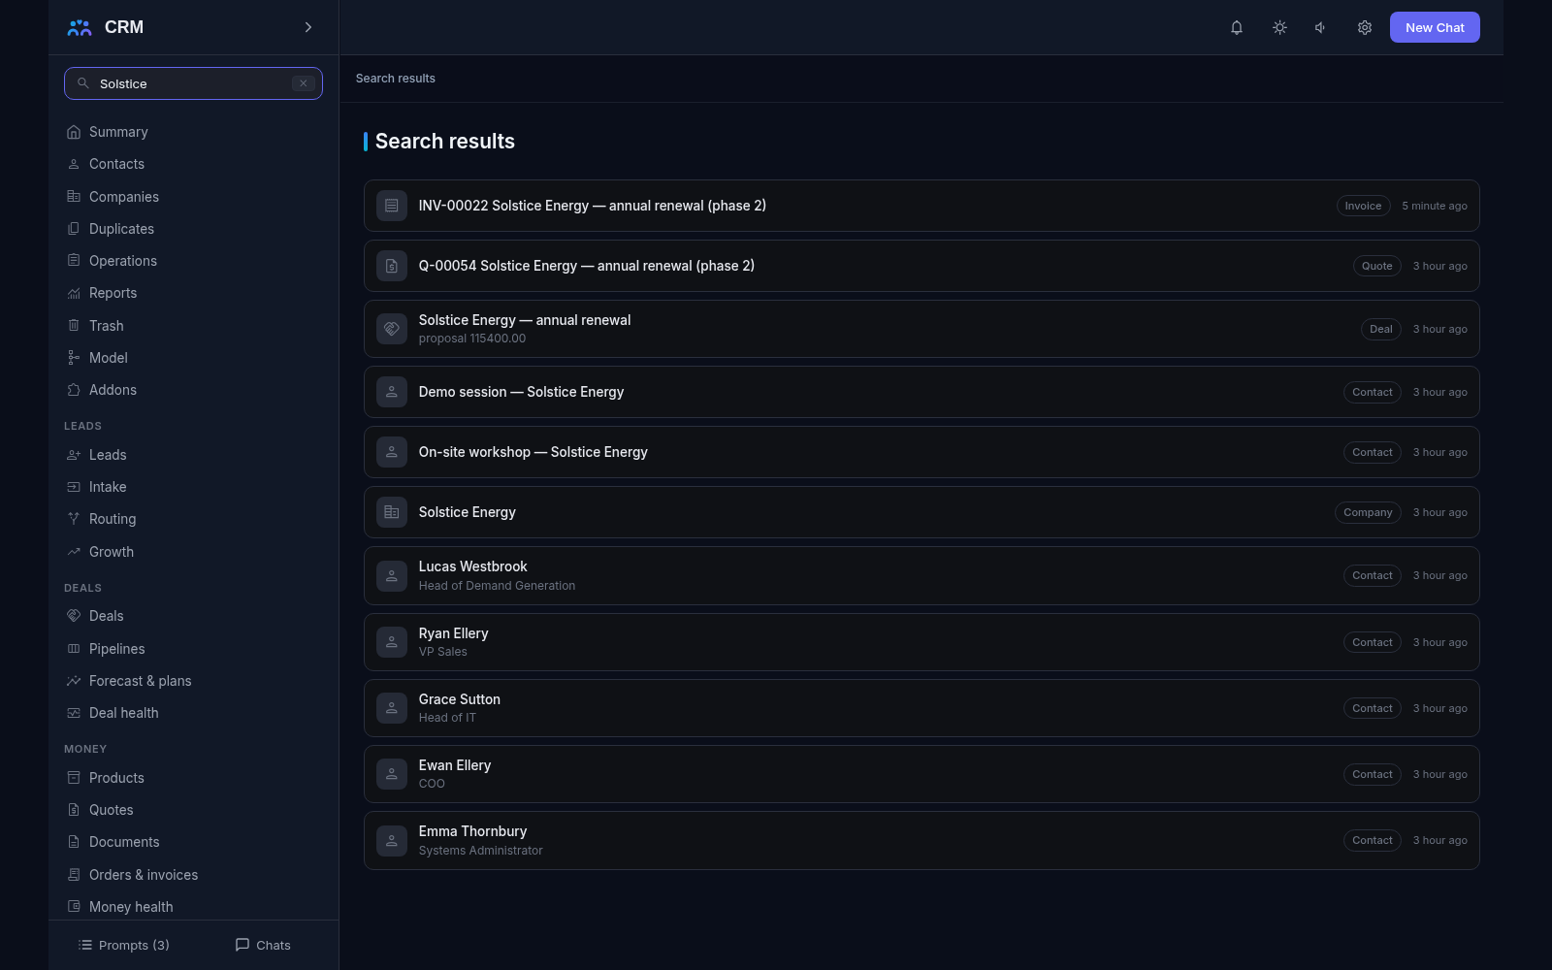
Task: Open On-site workshop — Solstice Energy result
Action: (x=921, y=452)
